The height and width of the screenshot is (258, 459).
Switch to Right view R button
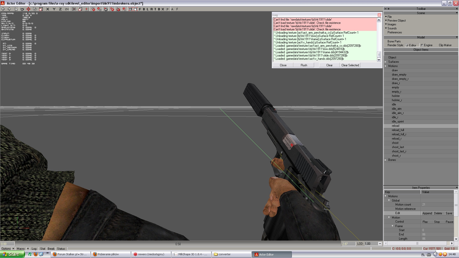(x=151, y=9)
